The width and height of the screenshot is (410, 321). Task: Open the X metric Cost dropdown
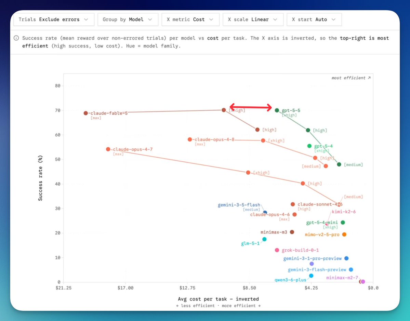coord(190,19)
